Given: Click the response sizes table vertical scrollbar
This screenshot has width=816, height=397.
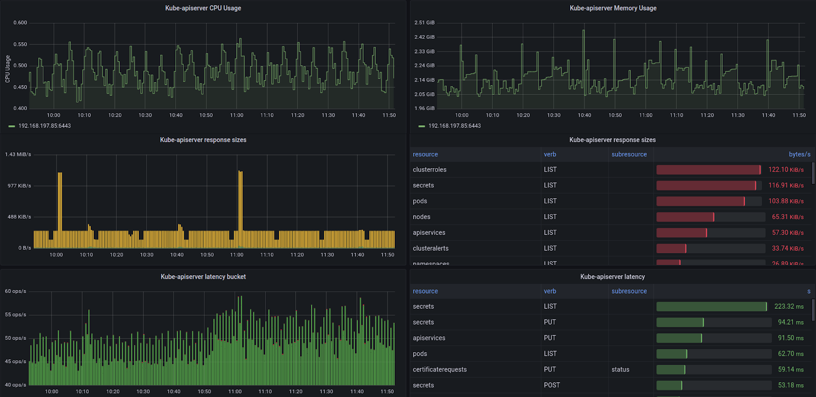Looking at the screenshot, I should click(813, 173).
